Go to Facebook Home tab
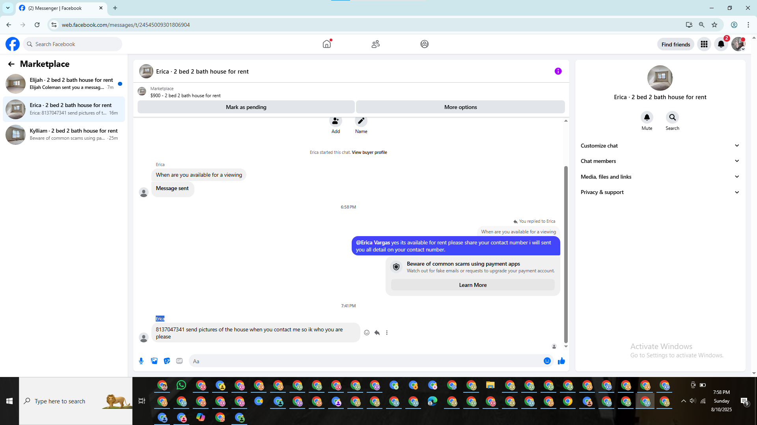This screenshot has height=425, width=757. tap(326, 44)
